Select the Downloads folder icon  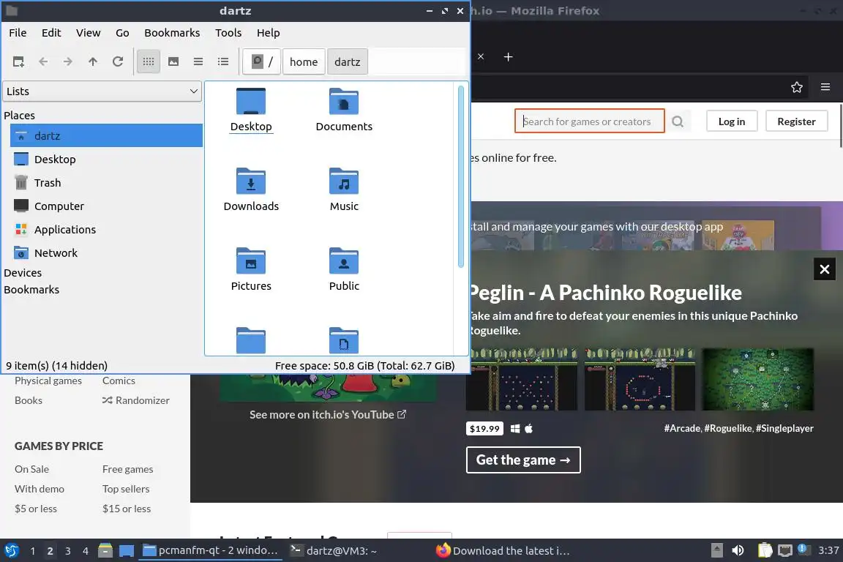point(251,181)
